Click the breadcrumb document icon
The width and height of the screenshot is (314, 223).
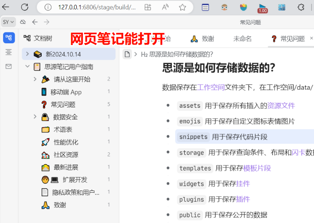click(x=127, y=54)
